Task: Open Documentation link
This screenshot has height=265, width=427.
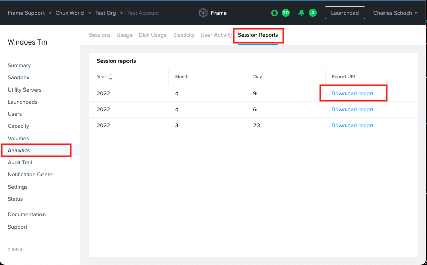Action: click(26, 214)
